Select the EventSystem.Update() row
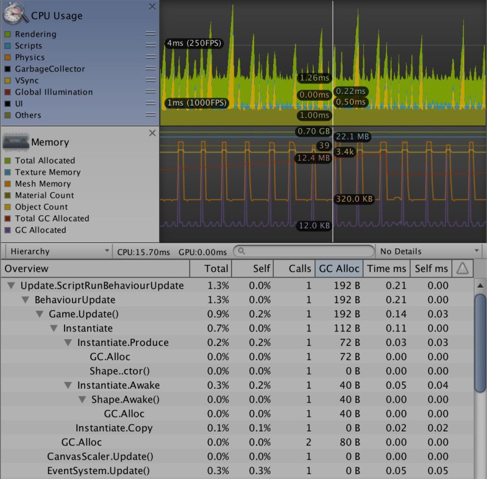Screen dimensions: 487x479 click(x=237, y=471)
